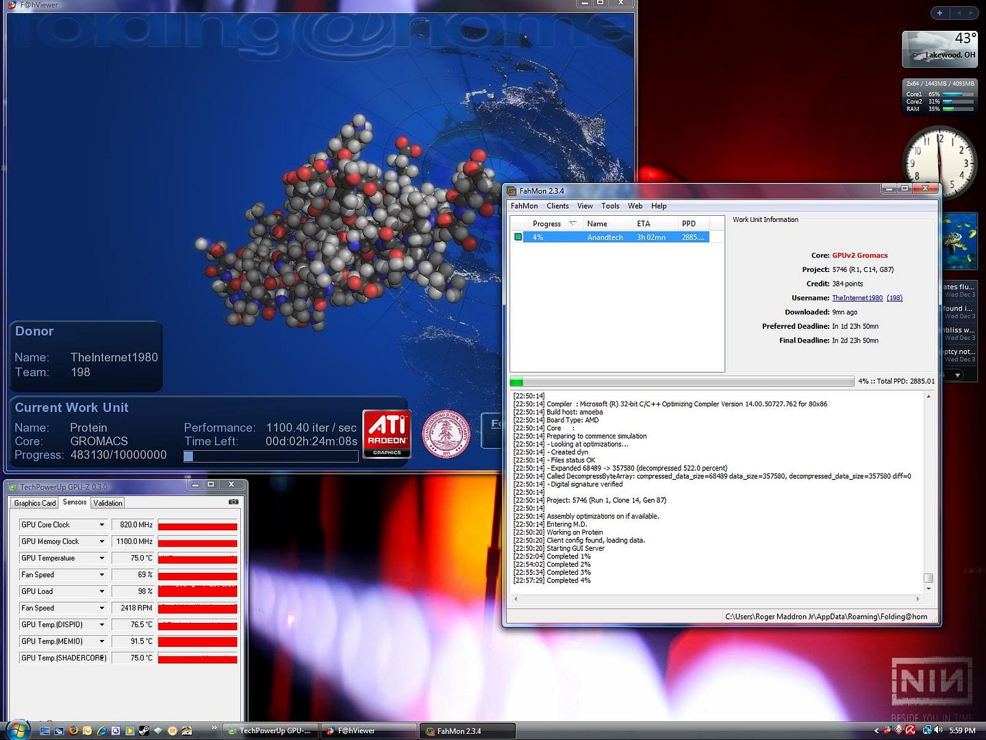Sort clients by the ETA column header
Viewport: 986px width, 740px height.
644,224
